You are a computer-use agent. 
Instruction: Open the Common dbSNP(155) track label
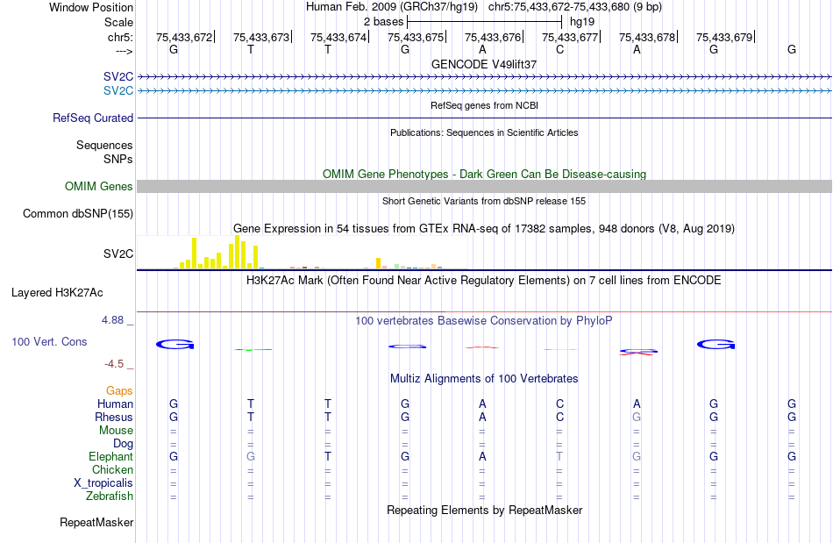pyautogui.click(x=77, y=213)
